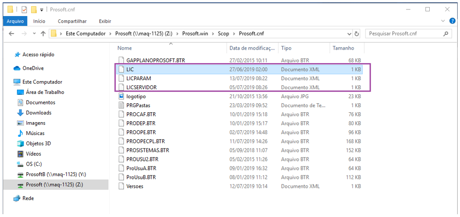Select Prosoft (\\maq-1125) (Z:) in sidebar

(x=54, y=184)
